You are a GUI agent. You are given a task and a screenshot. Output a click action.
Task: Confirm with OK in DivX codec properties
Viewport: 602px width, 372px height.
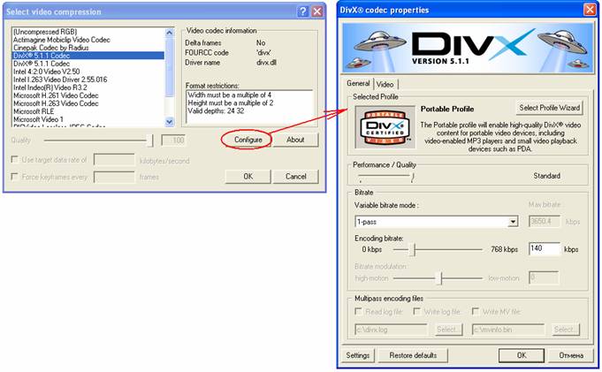tap(522, 355)
